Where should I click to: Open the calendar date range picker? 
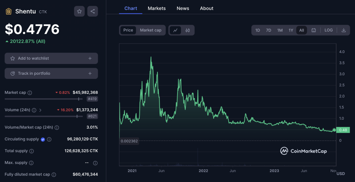(x=313, y=30)
